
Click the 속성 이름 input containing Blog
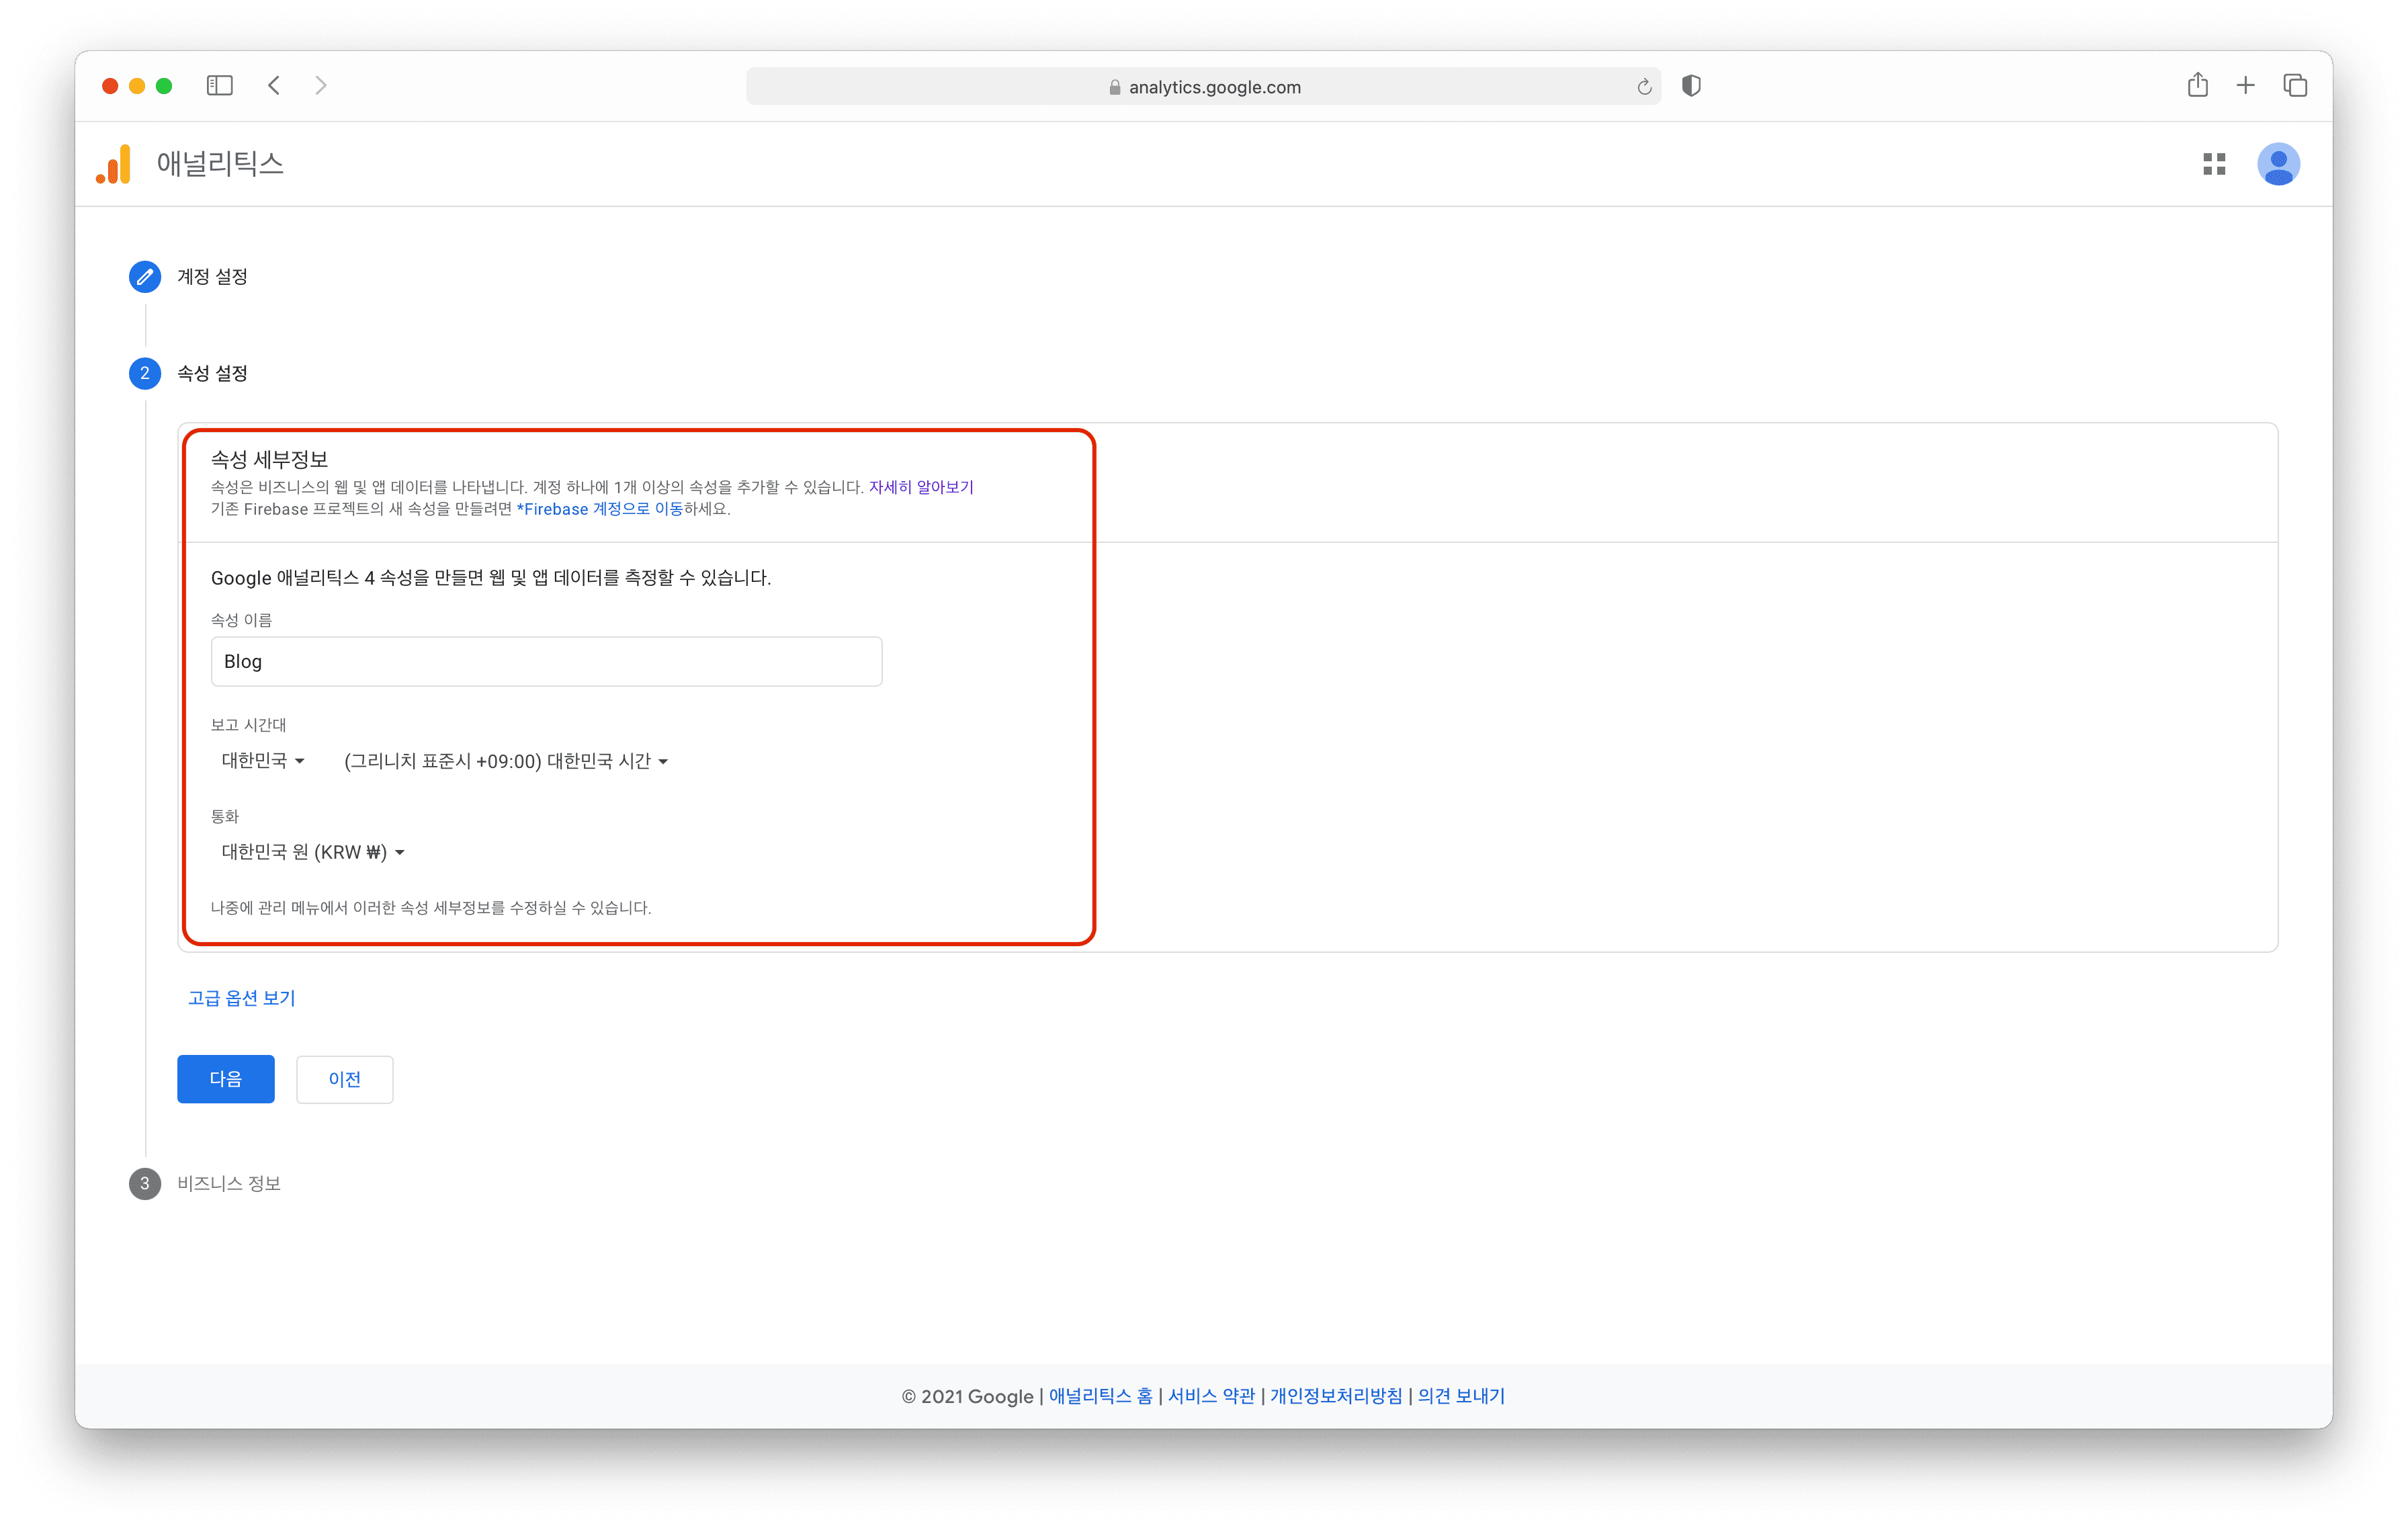point(546,662)
